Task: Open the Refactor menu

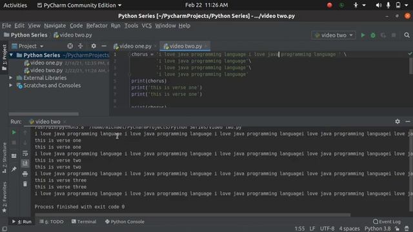Action: coord(97,26)
